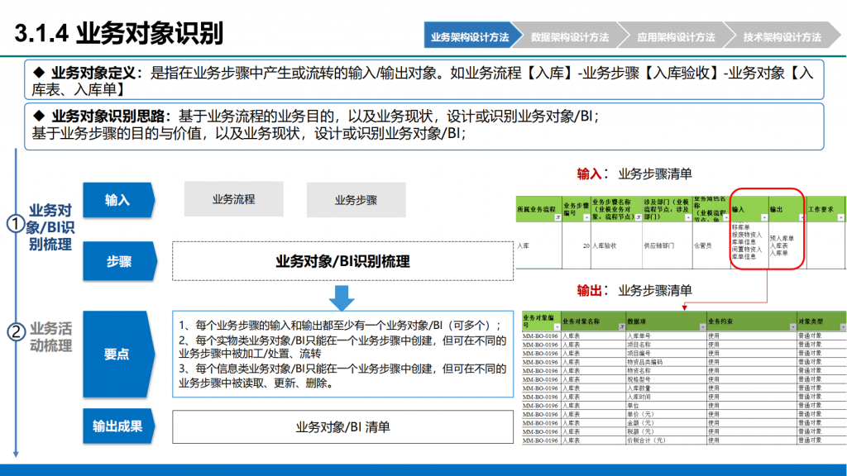Select the gray 业务流程 box
Viewport: 847px width, 476px height.
click(233, 199)
